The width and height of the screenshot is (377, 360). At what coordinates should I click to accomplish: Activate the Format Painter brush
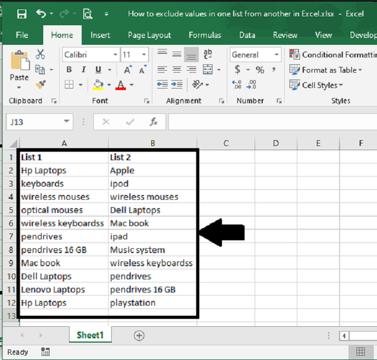point(41,84)
